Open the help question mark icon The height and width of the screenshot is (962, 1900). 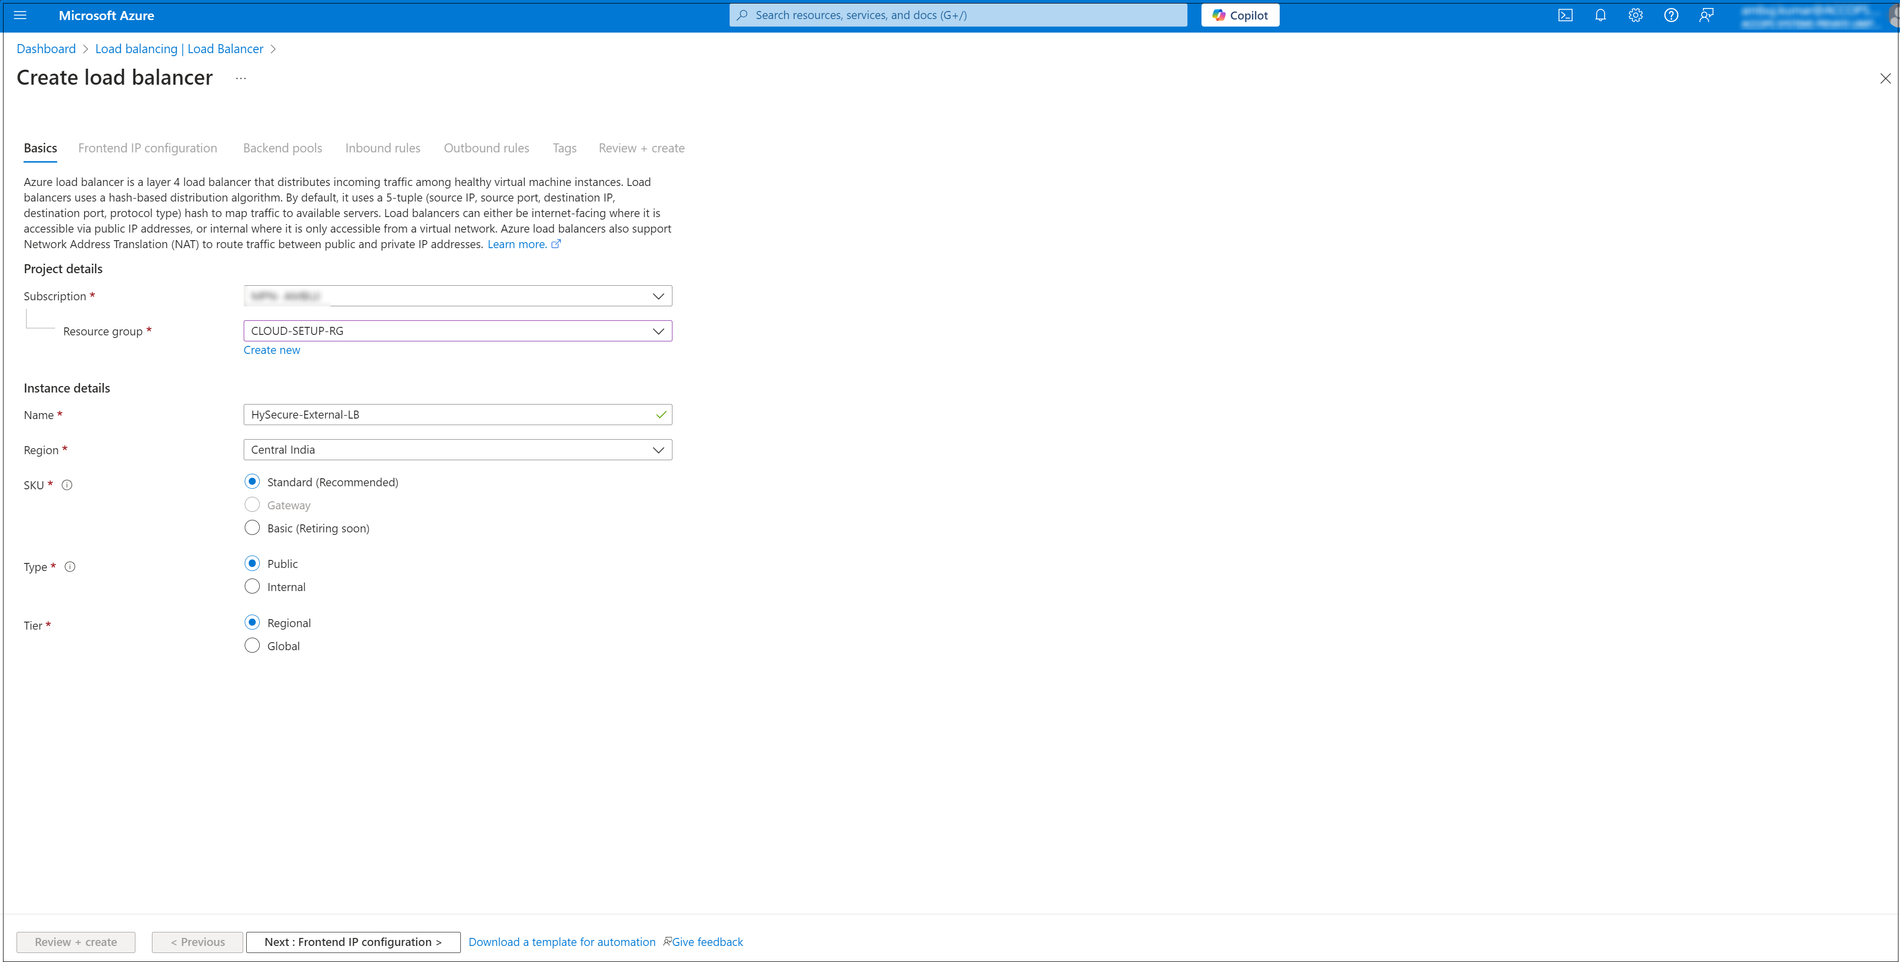coord(1671,16)
